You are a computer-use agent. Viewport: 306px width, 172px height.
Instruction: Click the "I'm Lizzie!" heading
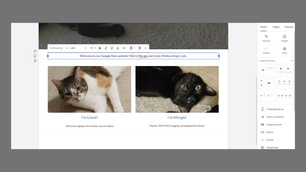[90, 117]
